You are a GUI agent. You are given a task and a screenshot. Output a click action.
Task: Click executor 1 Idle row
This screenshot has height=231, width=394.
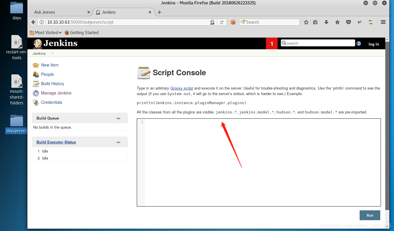tap(80, 151)
